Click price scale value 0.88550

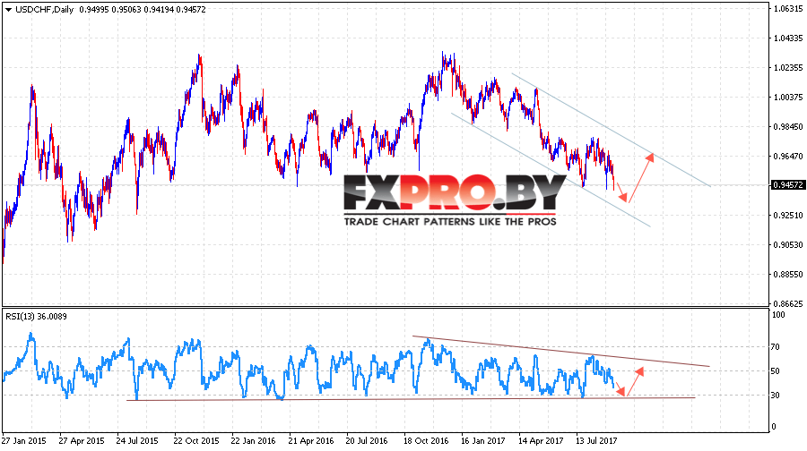point(788,275)
